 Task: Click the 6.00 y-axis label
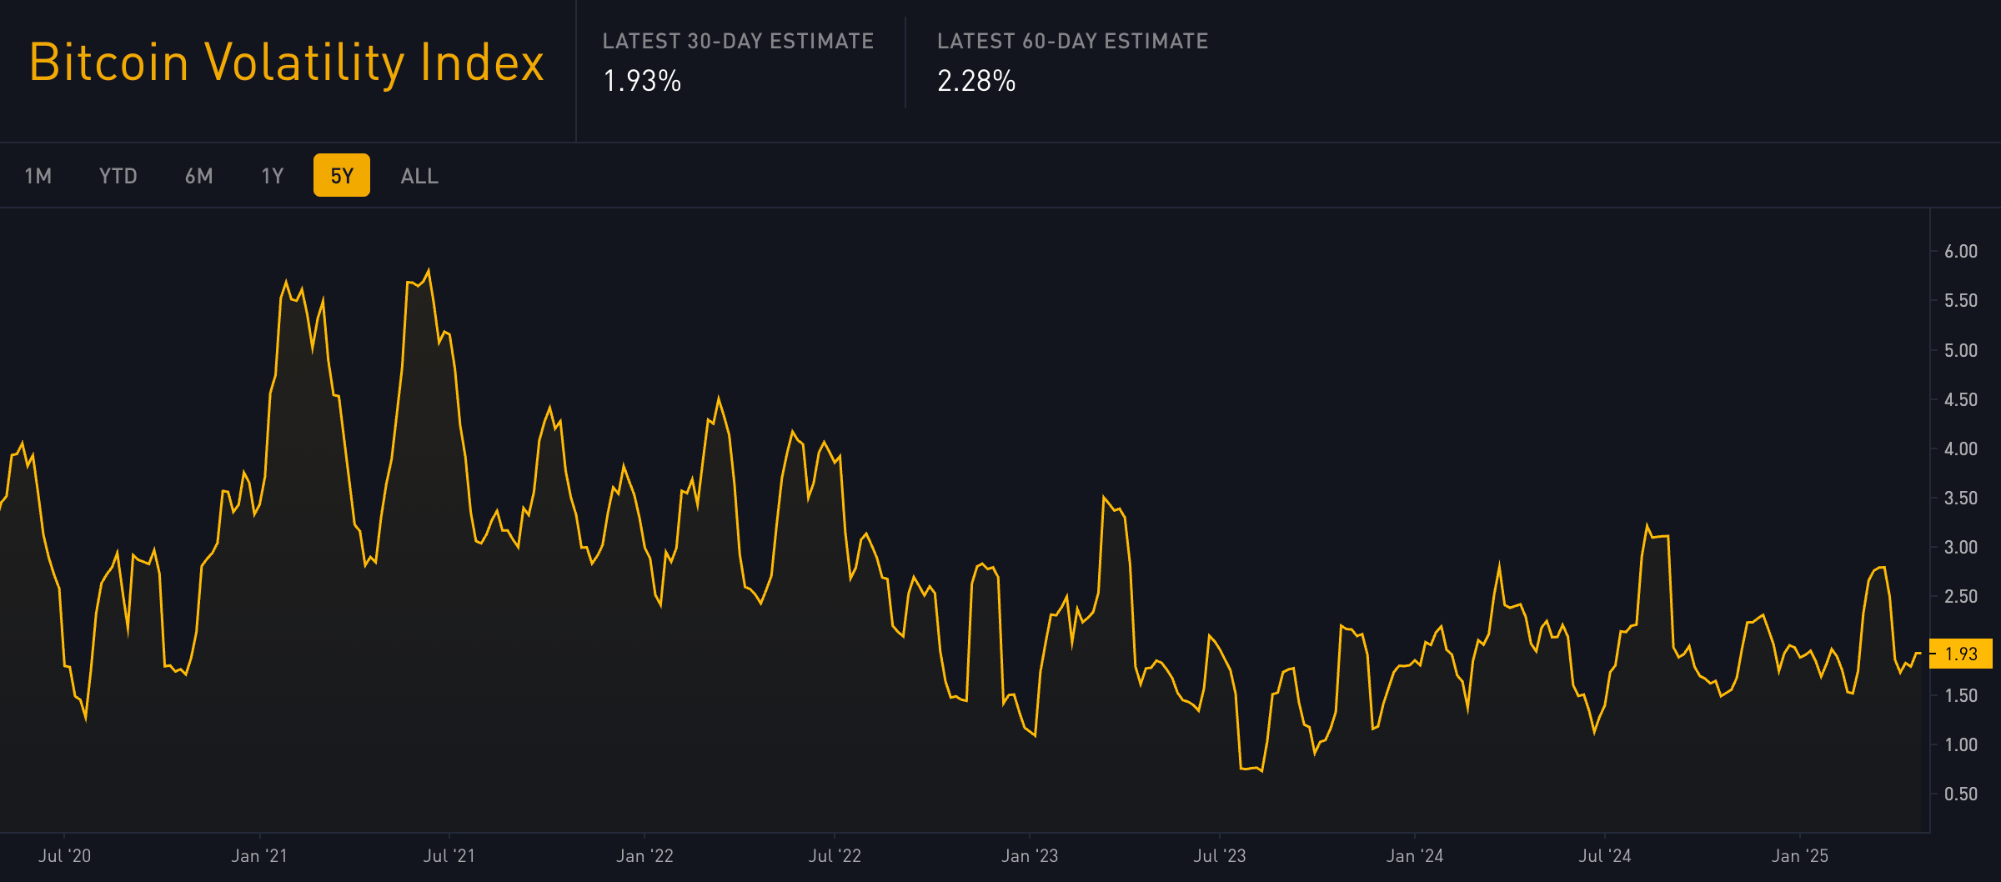tap(1961, 252)
